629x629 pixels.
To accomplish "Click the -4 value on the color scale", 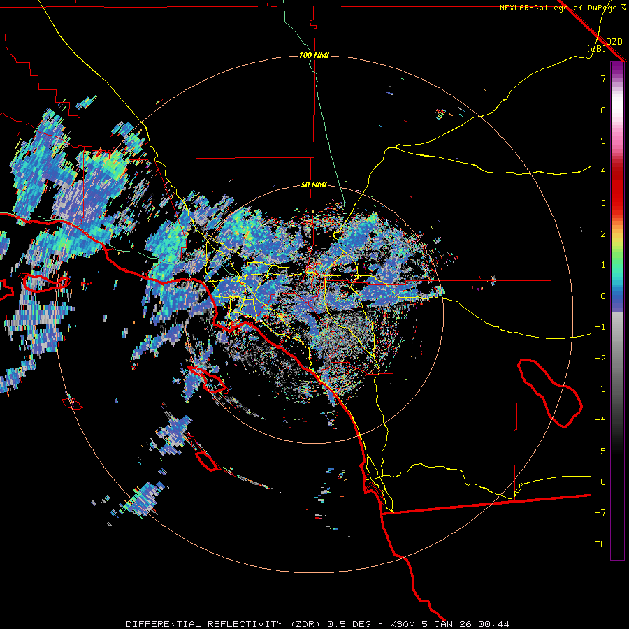I will click(600, 420).
